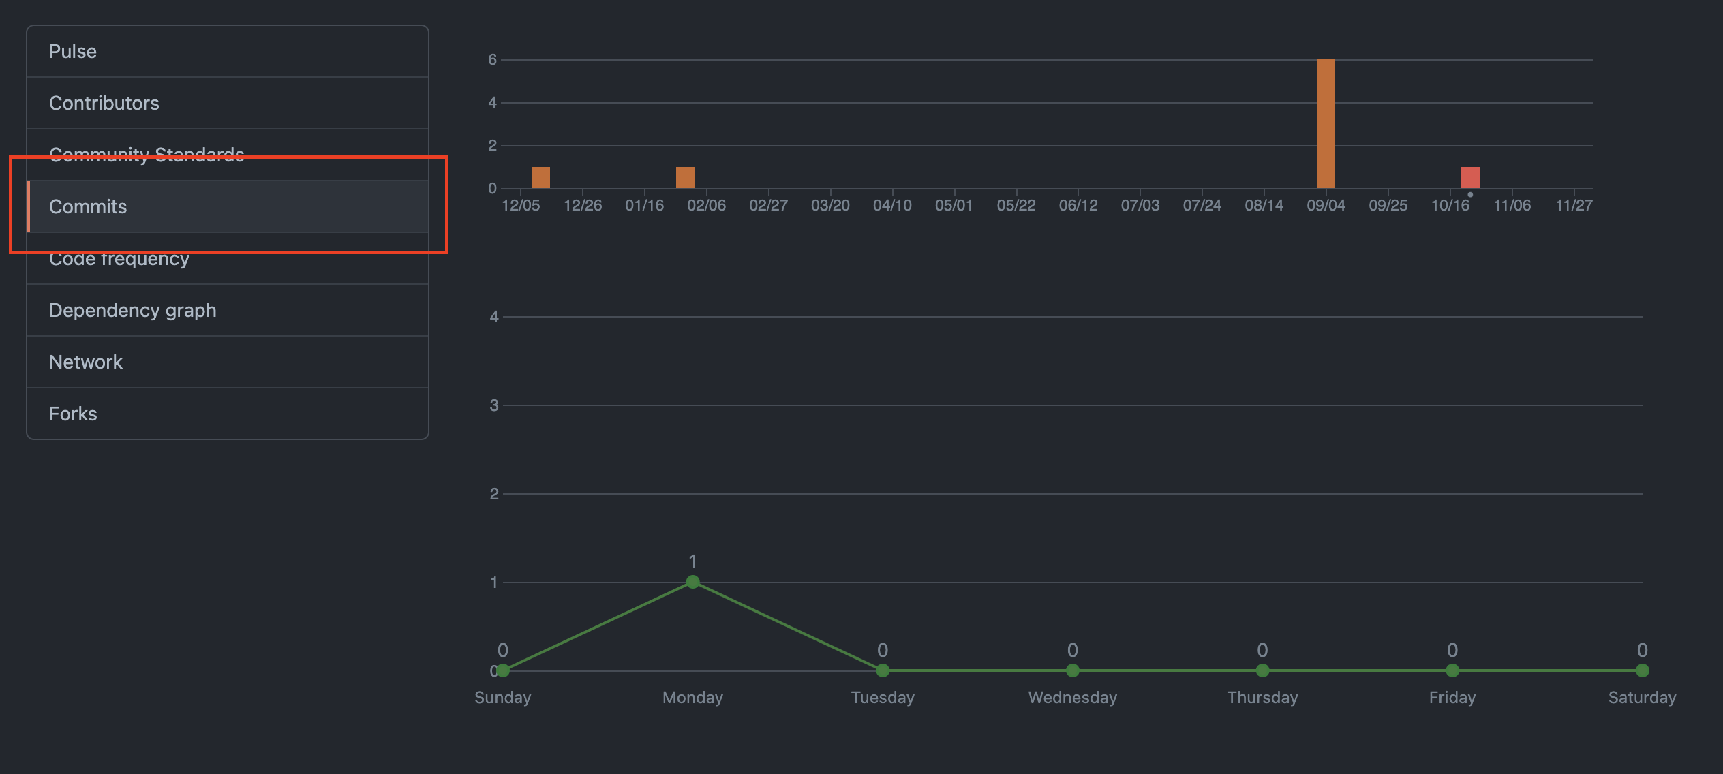
Task: Click the Monday point showing 1 commit
Action: tap(692, 581)
